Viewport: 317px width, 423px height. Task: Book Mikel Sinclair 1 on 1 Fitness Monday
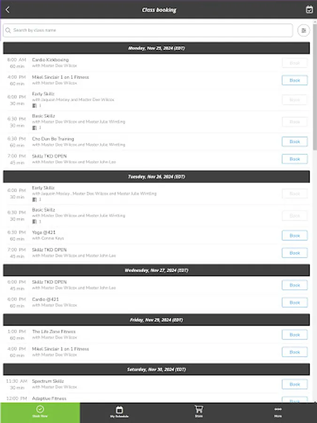pos(294,80)
